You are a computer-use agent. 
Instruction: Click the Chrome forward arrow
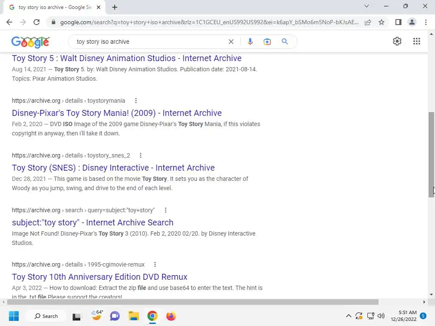pos(23,22)
